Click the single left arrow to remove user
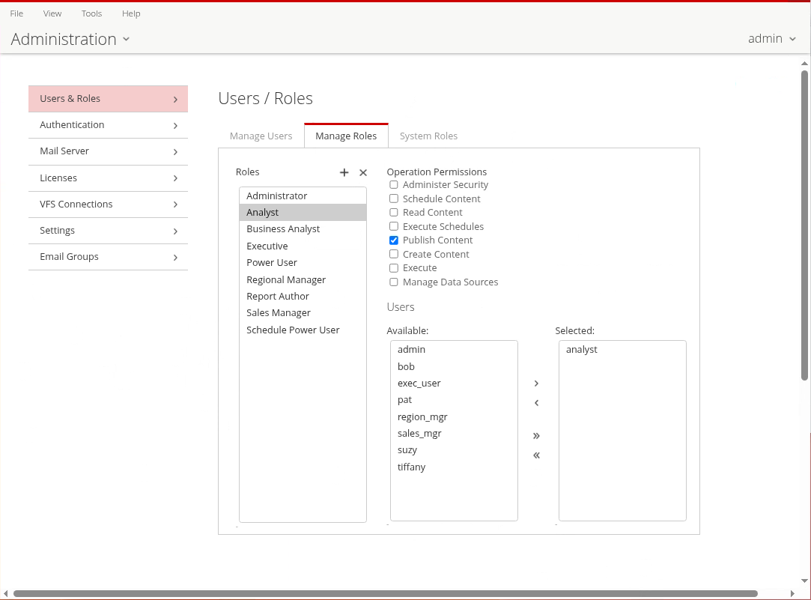 point(536,403)
